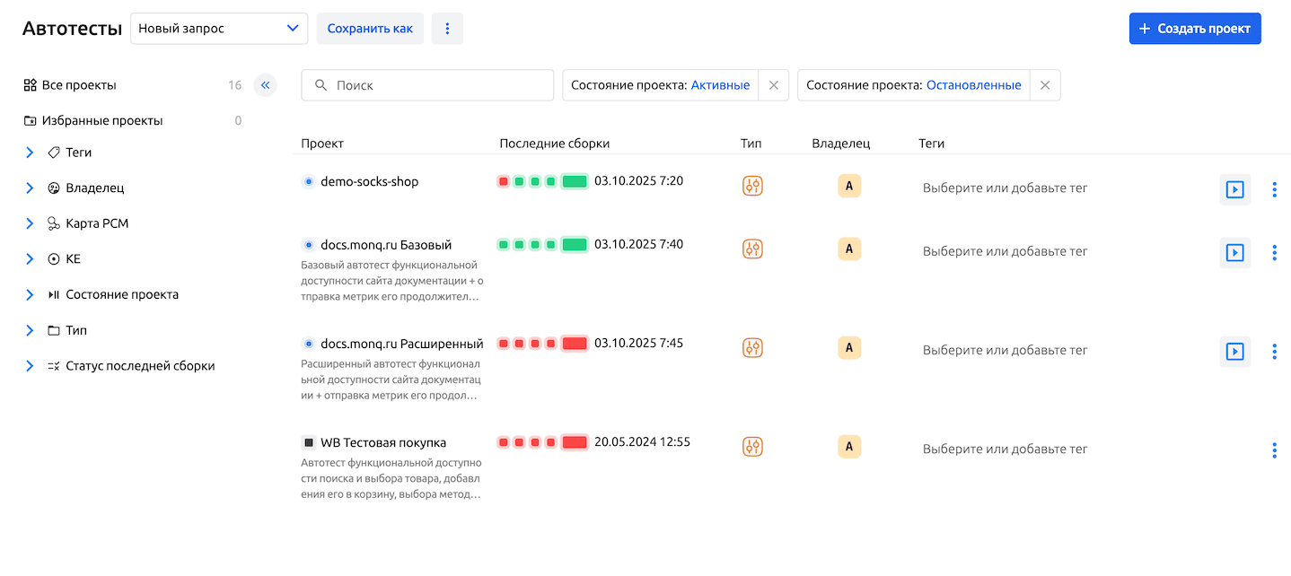Expand the Теги tree section

click(x=30, y=153)
